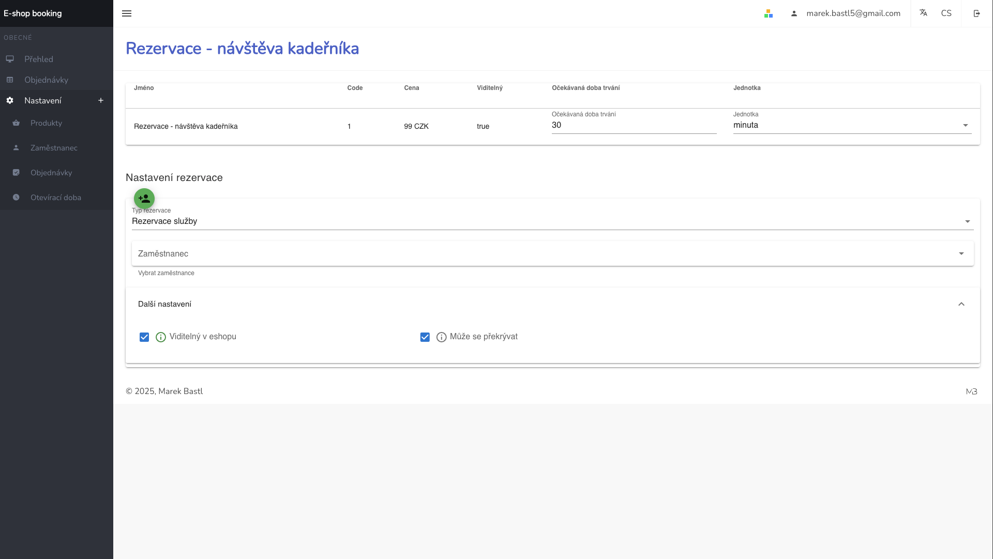Click the logout icon
The image size is (993, 559).
coord(976,13)
